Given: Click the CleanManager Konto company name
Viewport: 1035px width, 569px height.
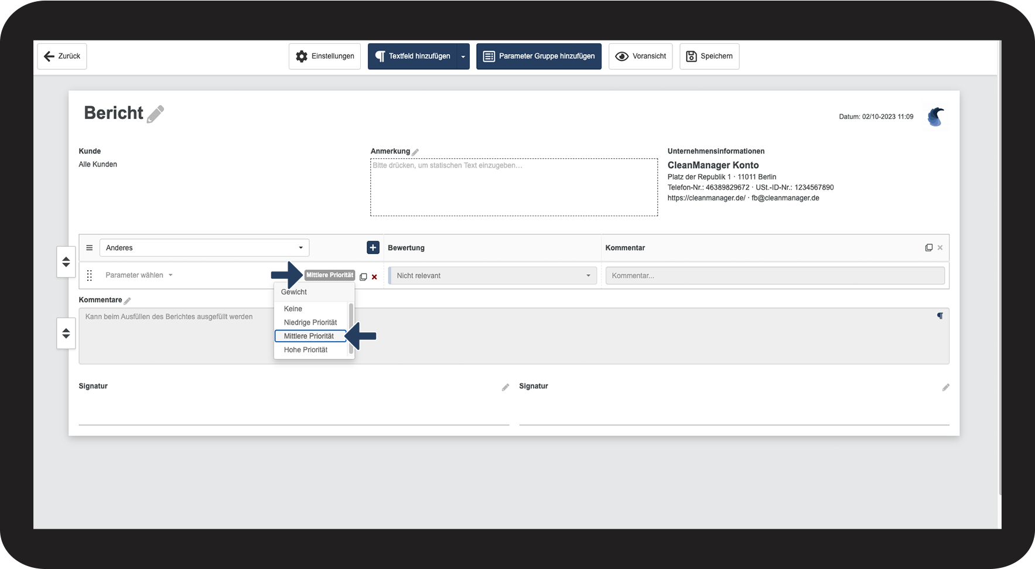Looking at the screenshot, I should tap(713, 165).
